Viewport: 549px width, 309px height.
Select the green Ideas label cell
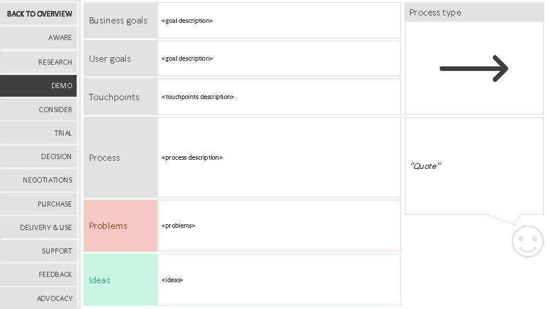point(120,280)
